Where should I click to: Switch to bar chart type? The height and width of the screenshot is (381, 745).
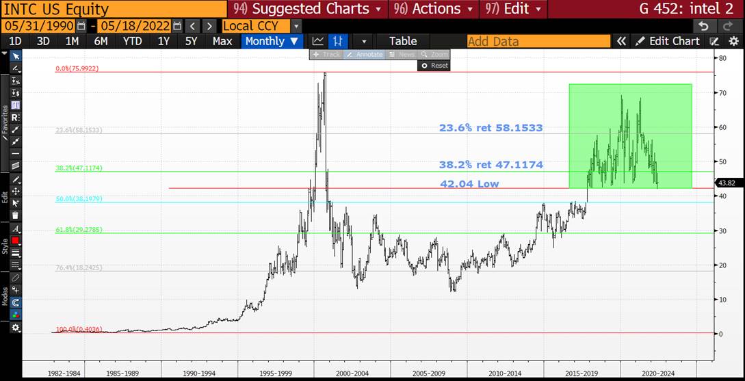click(338, 41)
